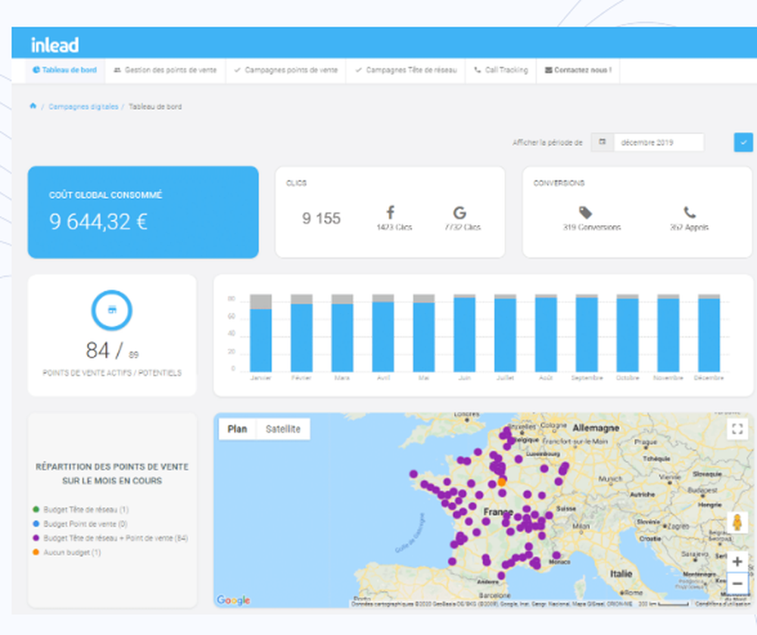
Task: Click the home breadcrumb icon
Action: 32,107
